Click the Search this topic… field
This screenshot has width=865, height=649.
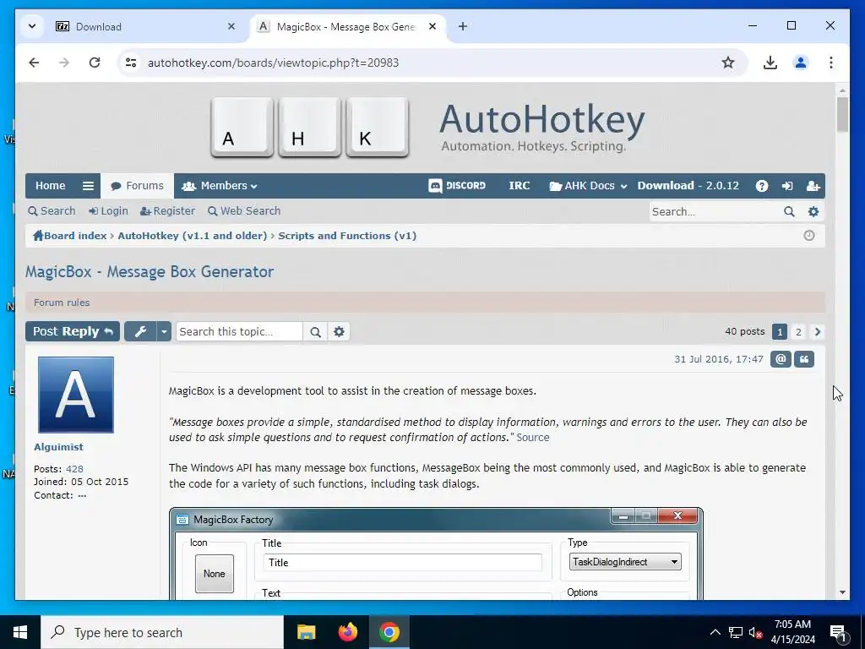[239, 331]
